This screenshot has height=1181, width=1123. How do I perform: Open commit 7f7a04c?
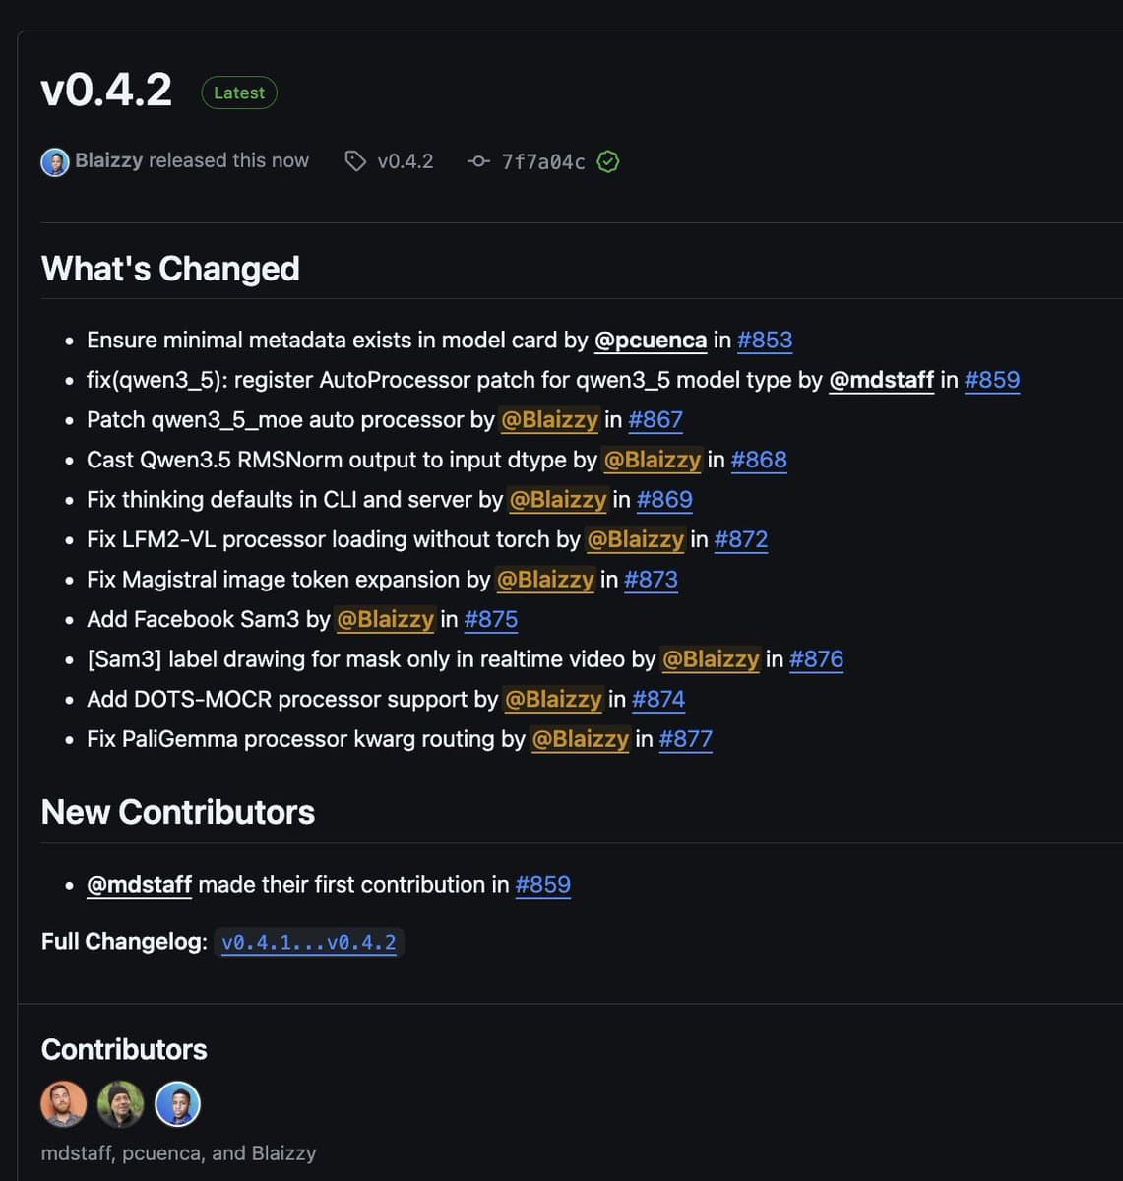[x=542, y=160]
